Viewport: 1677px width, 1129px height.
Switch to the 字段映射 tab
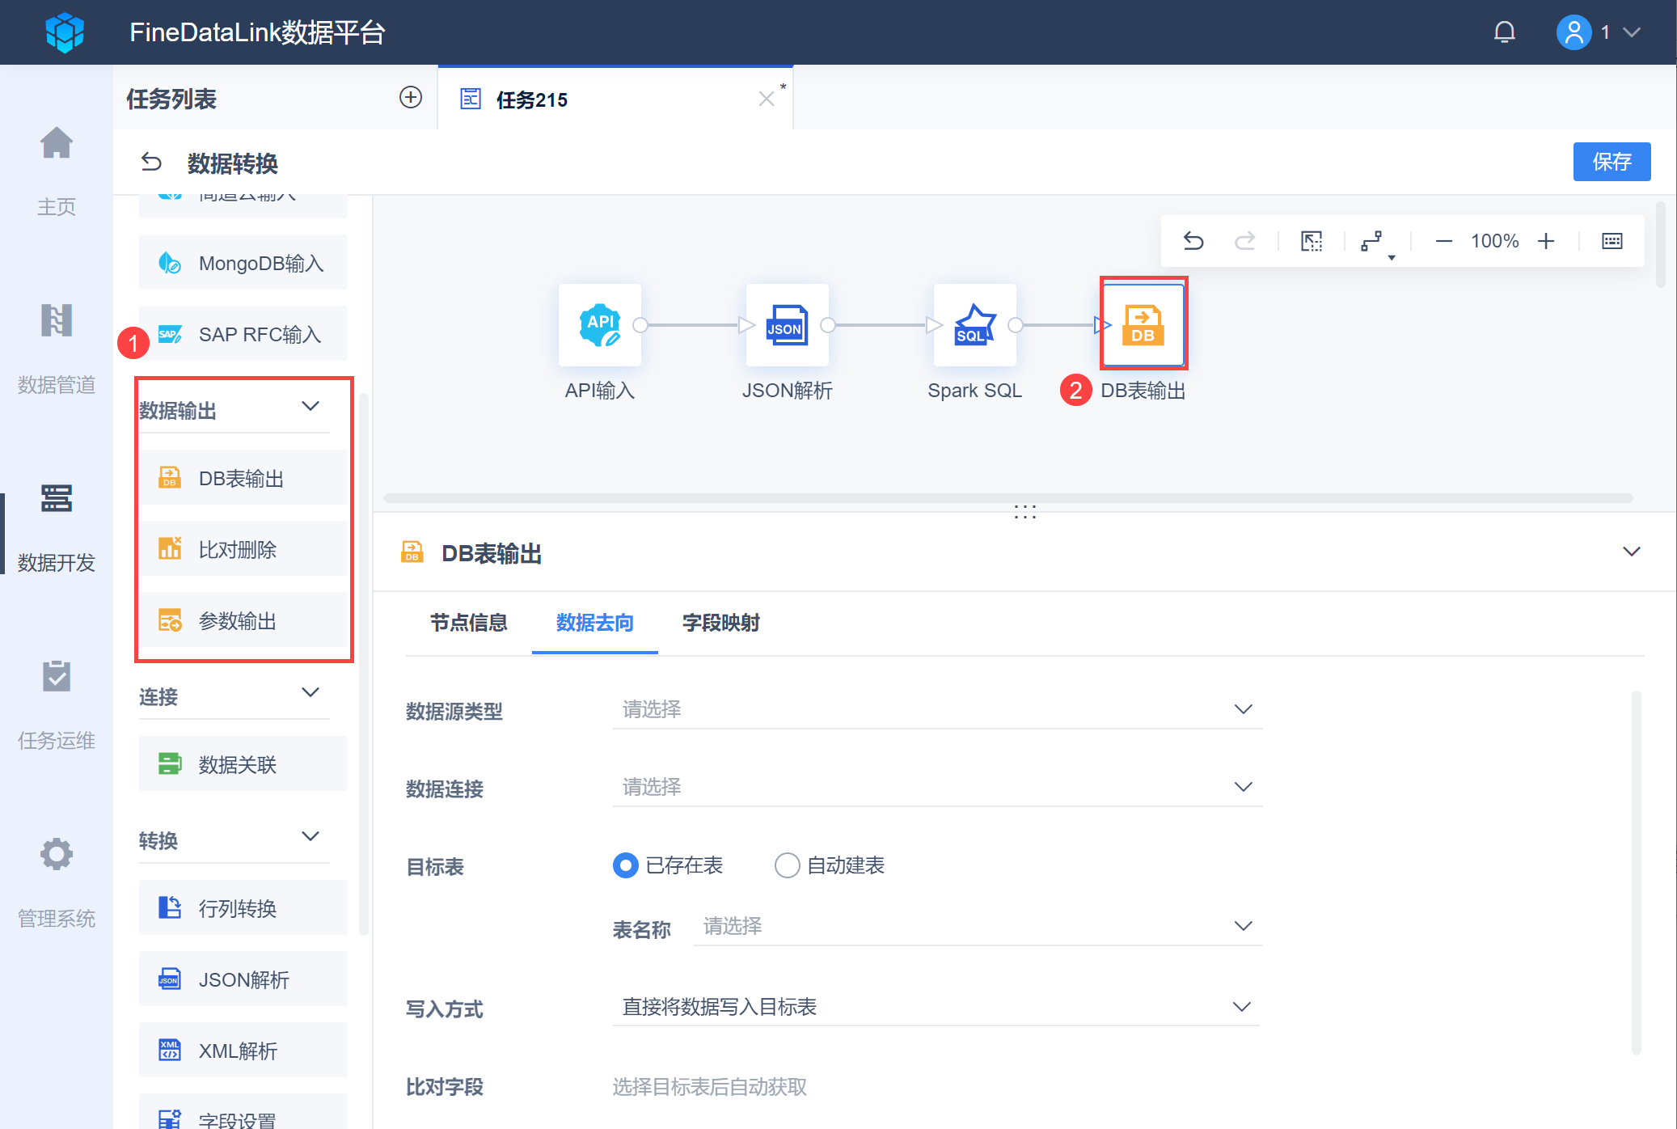point(720,623)
